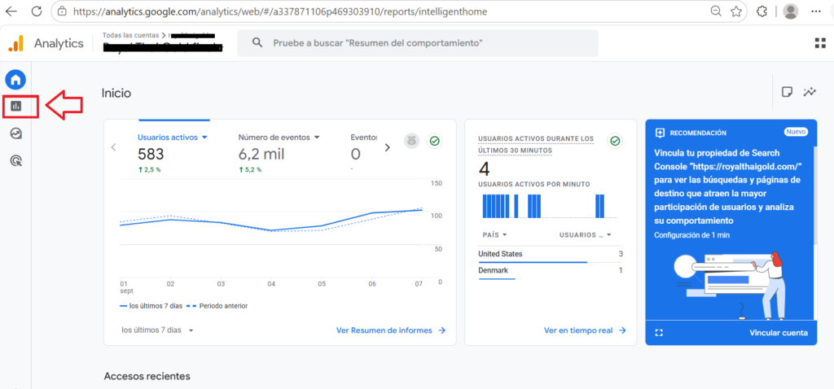
Task: Open Ver en tiempo real link
Action: pyautogui.click(x=585, y=330)
